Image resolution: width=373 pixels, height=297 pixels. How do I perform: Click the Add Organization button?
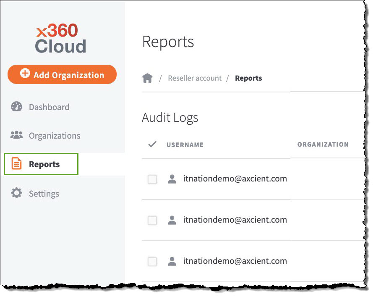(x=62, y=74)
